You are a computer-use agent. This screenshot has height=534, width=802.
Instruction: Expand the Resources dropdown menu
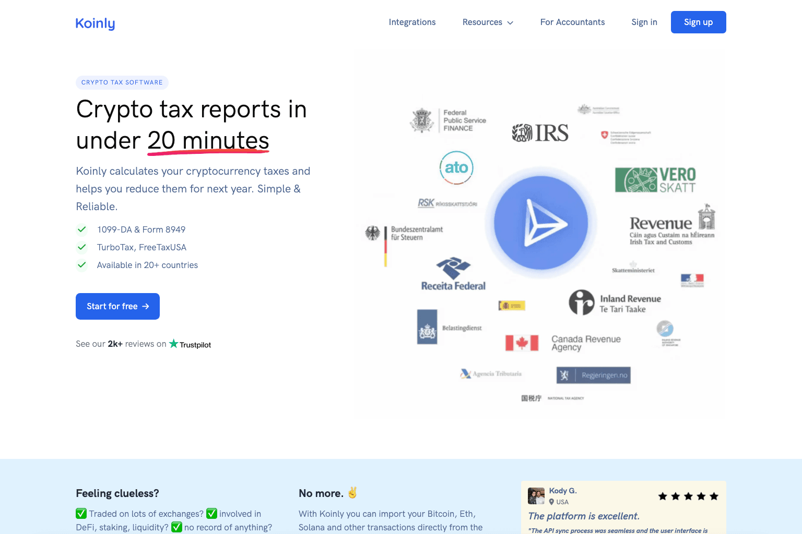coord(488,22)
